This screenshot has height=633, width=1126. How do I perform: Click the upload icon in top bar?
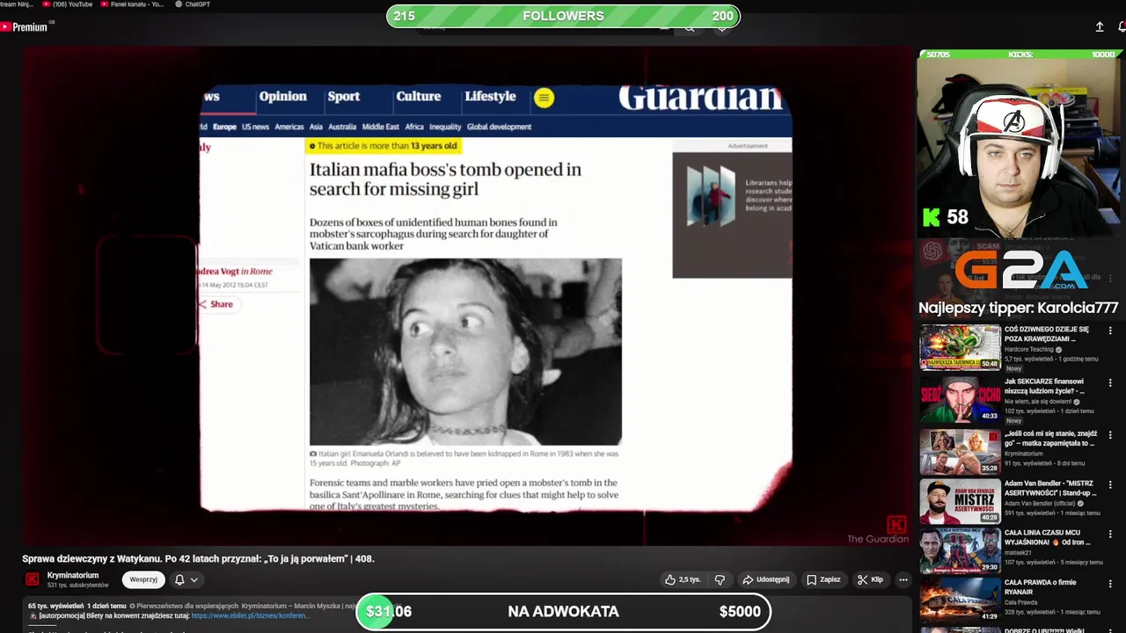coord(1100,27)
